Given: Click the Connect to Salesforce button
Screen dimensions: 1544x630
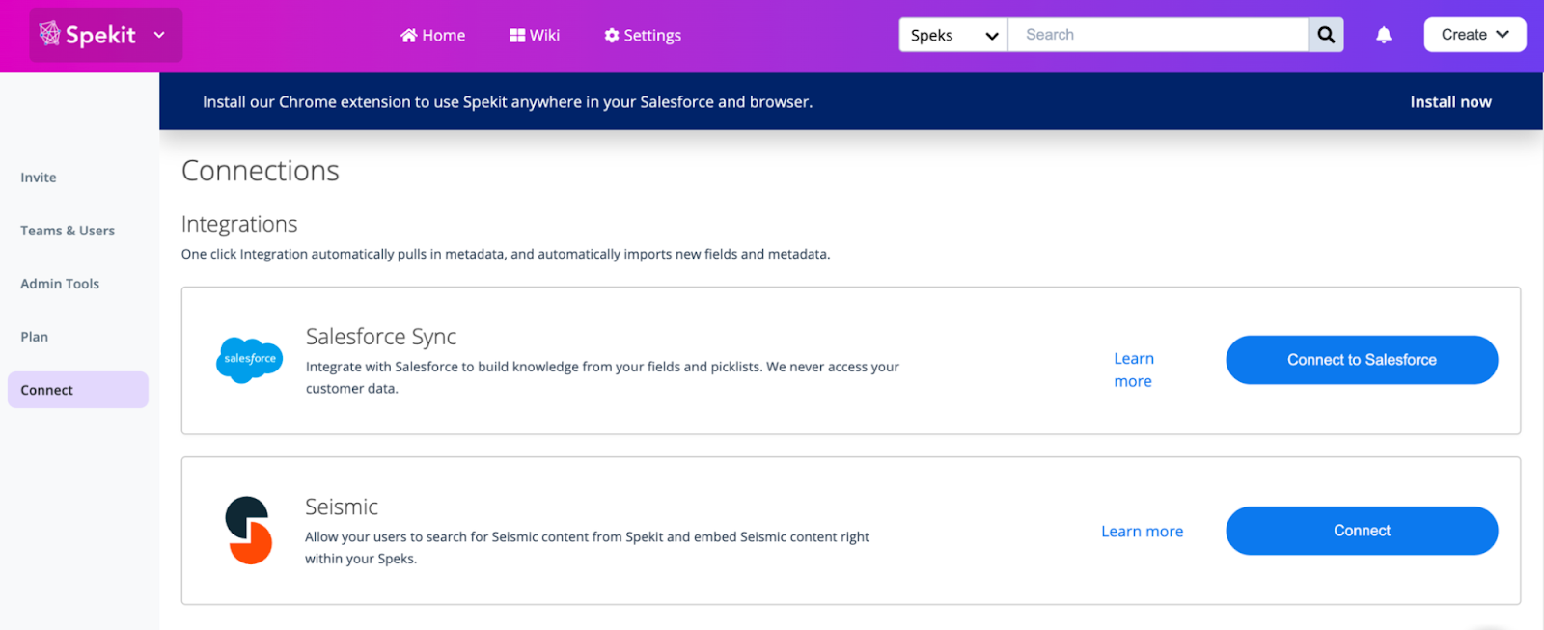Looking at the screenshot, I should coord(1362,360).
